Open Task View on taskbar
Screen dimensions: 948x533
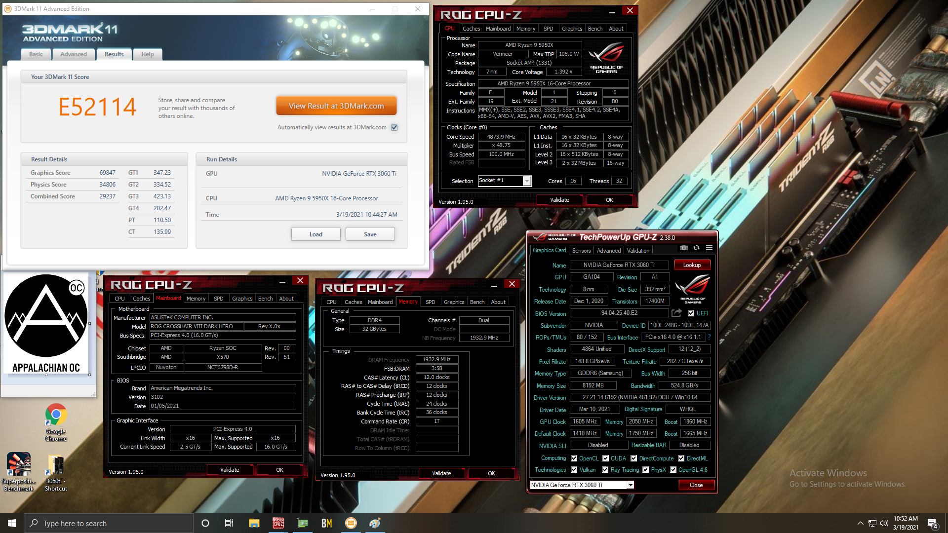(x=229, y=523)
